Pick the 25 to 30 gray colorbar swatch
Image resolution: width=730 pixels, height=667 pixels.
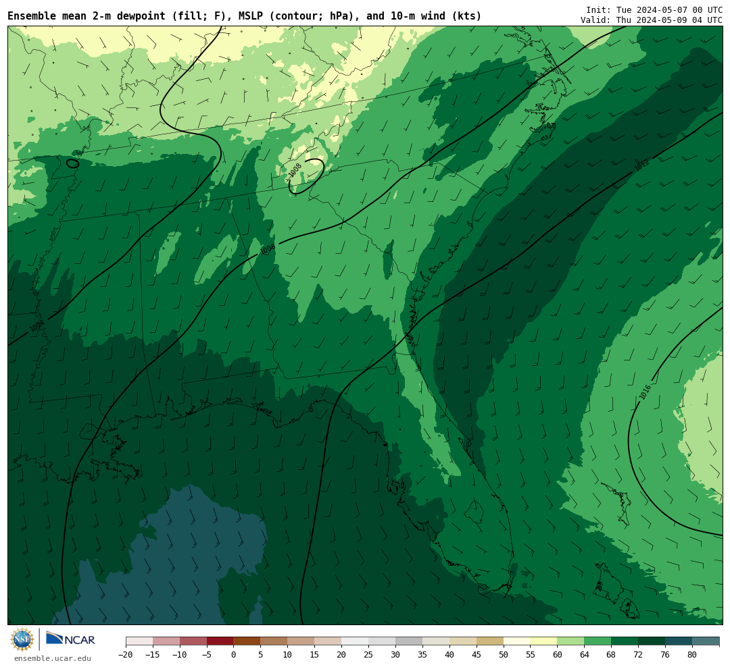[x=382, y=641]
